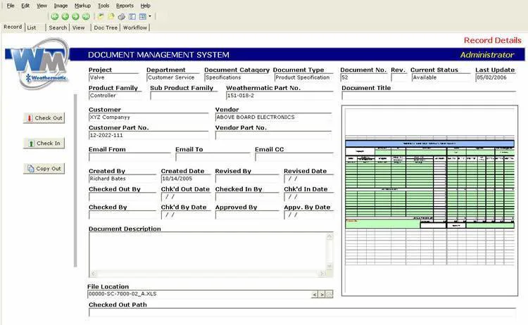Image resolution: width=528 pixels, height=325 pixels.
Task: Click the Vendor field ABOVE BOARD ELECTRONICS
Action: pos(273,117)
